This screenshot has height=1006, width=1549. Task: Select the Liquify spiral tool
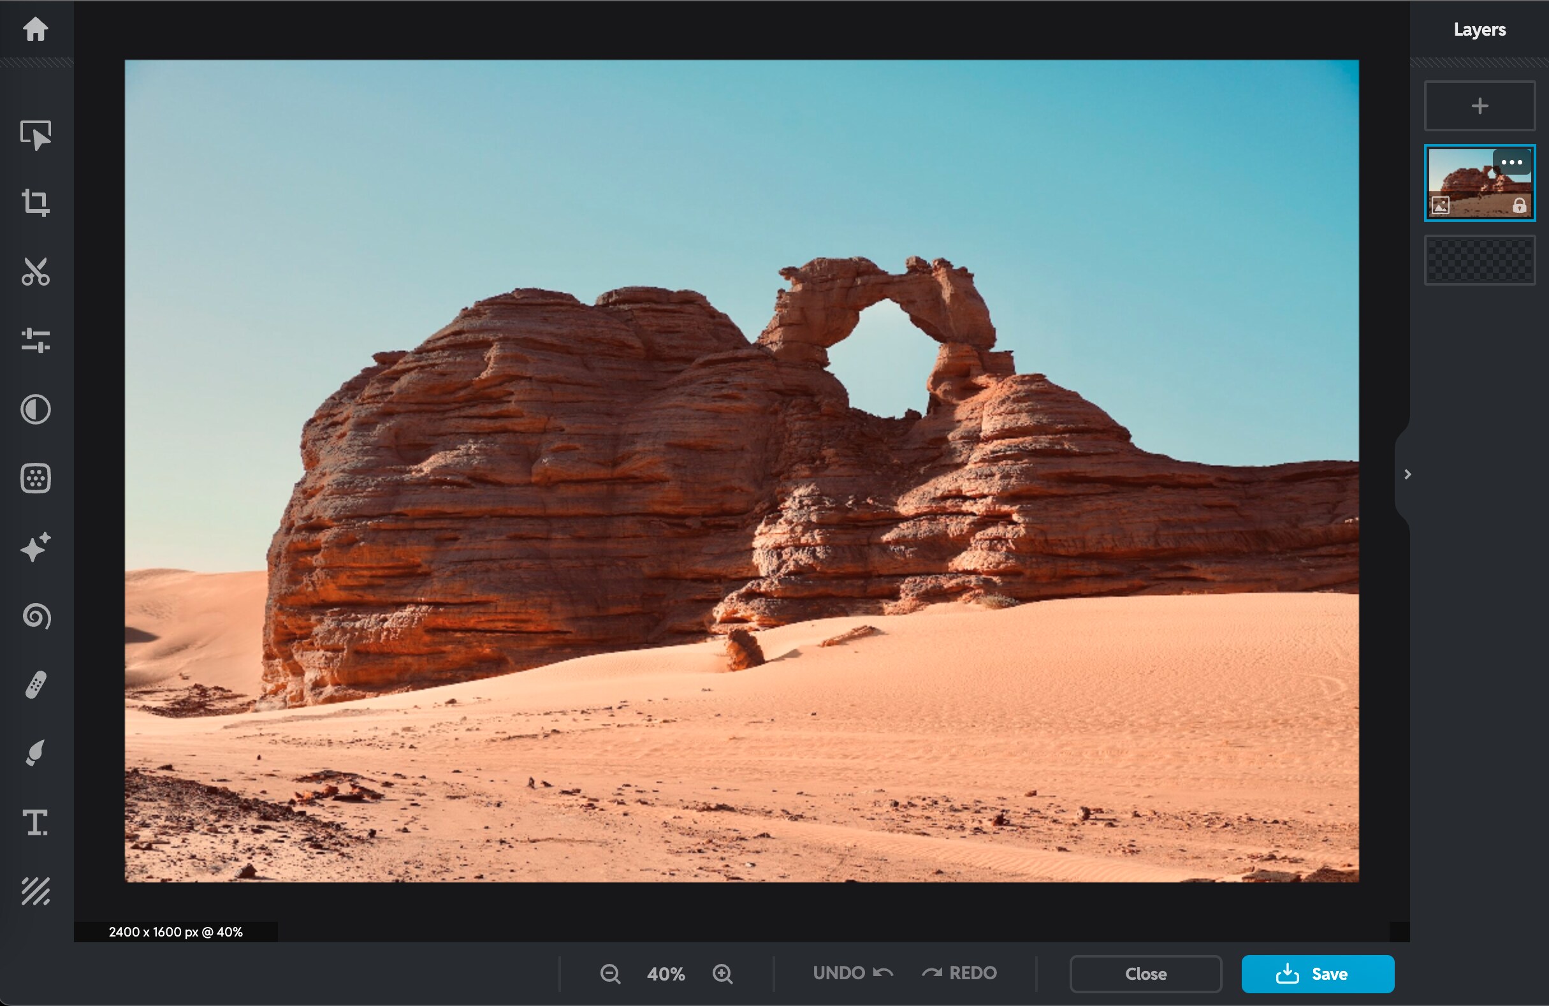[x=36, y=616]
